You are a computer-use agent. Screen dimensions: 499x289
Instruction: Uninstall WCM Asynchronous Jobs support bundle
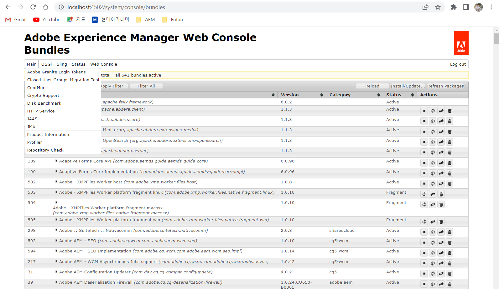pyautogui.click(x=450, y=263)
